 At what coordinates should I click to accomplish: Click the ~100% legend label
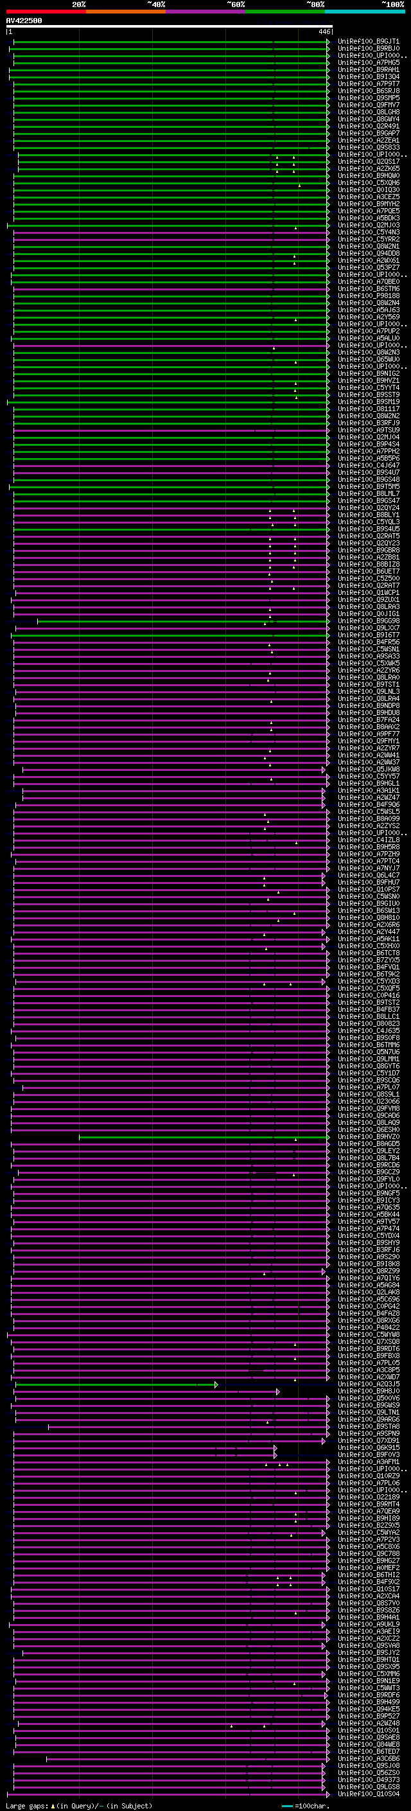click(x=394, y=4)
